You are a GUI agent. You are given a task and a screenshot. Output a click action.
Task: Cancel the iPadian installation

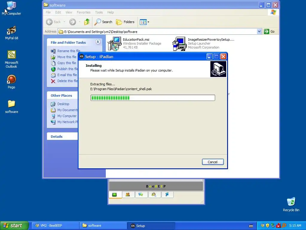[x=213, y=162]
